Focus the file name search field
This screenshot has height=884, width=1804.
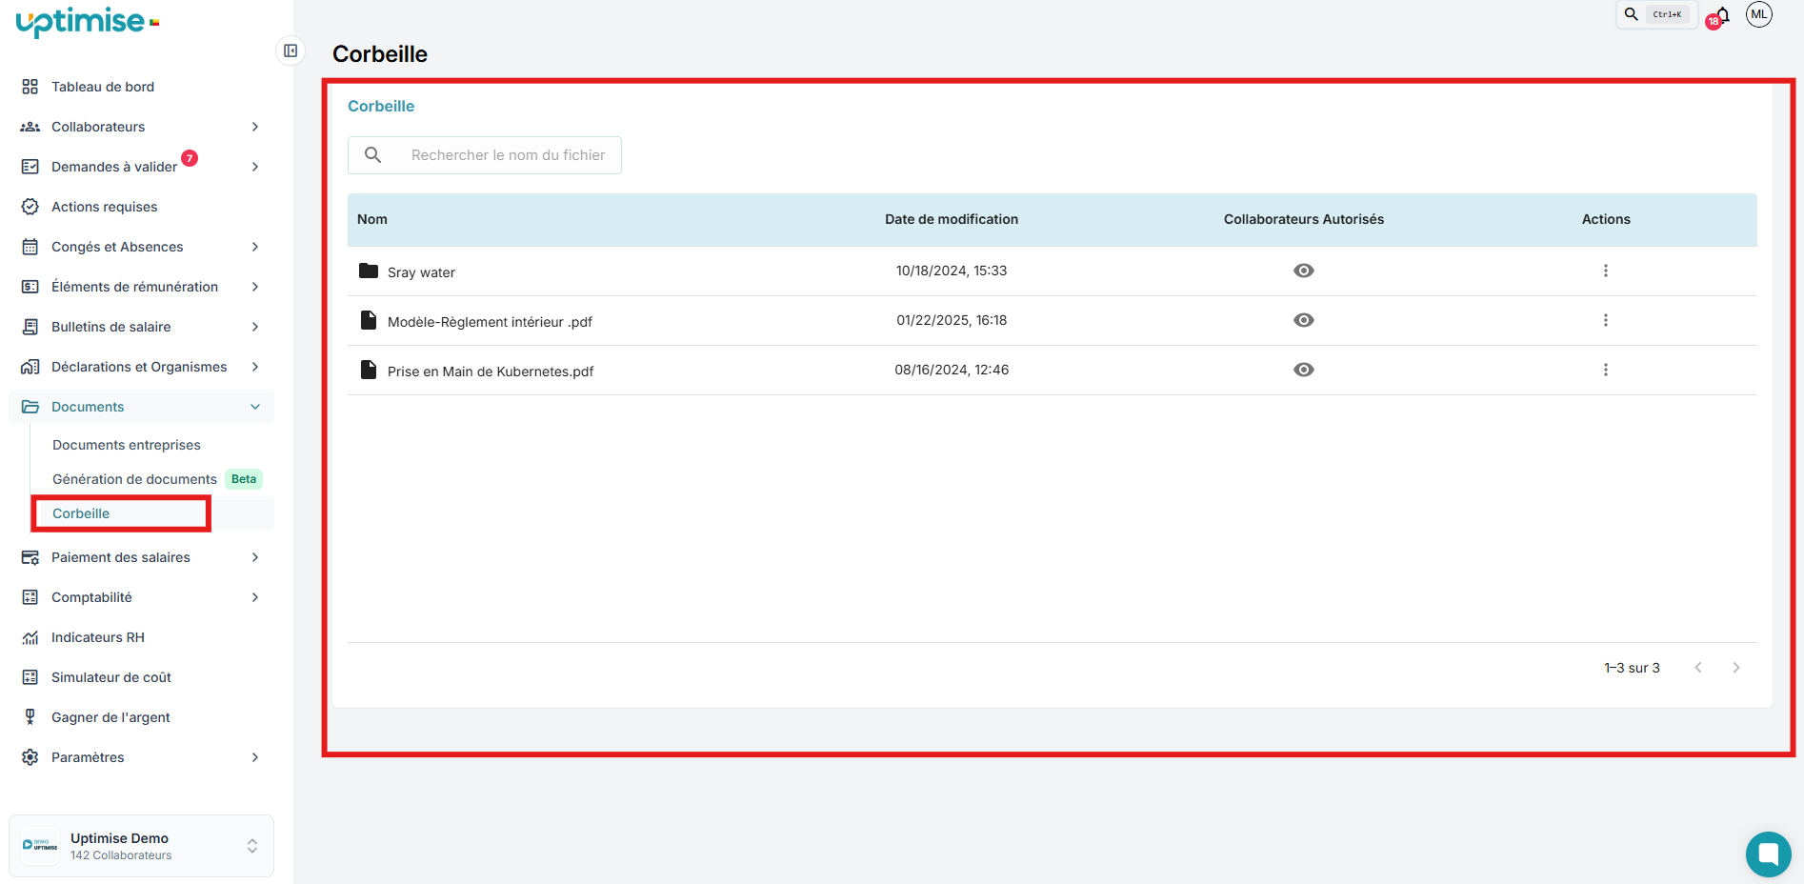485,155
